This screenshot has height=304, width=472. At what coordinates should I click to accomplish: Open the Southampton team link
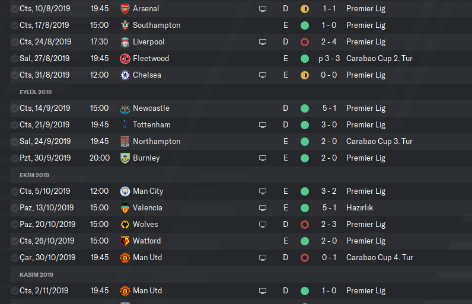(x=157, y=25)
